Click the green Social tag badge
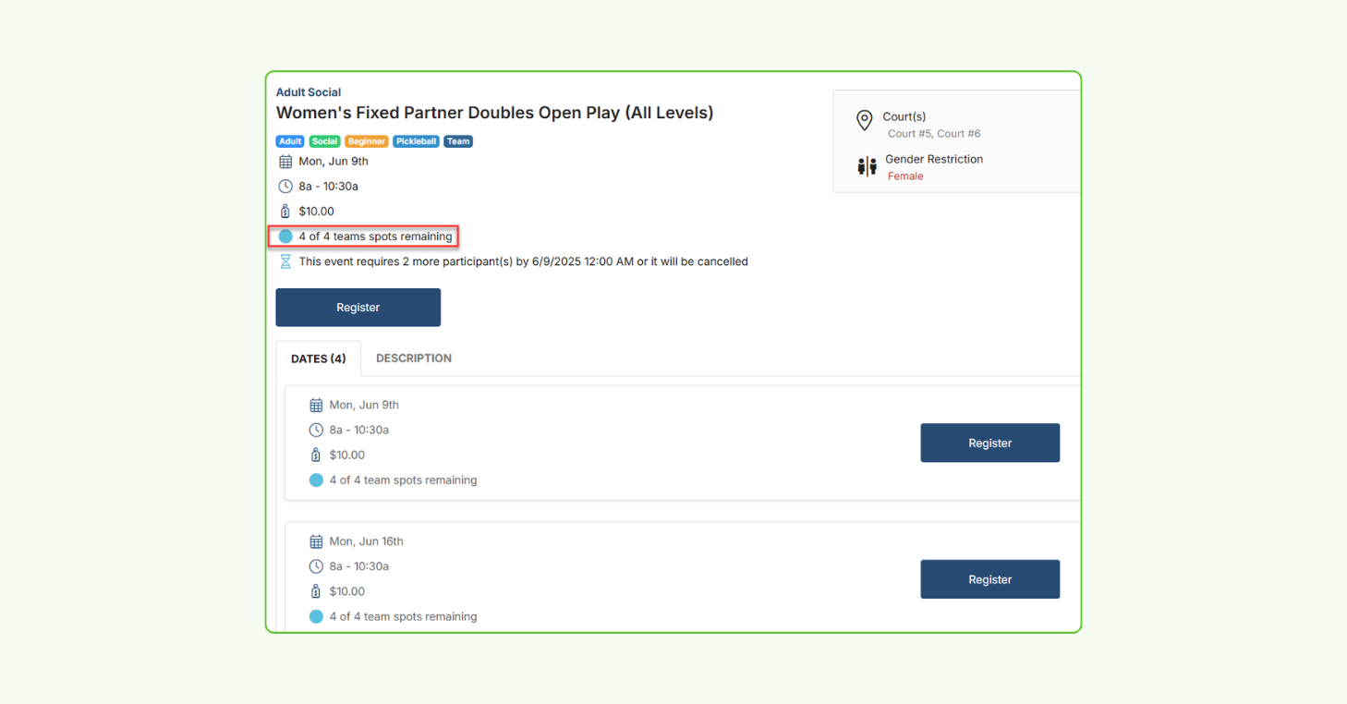Image resolution: width=1347 pixels, height=704 pixels. 324,141
